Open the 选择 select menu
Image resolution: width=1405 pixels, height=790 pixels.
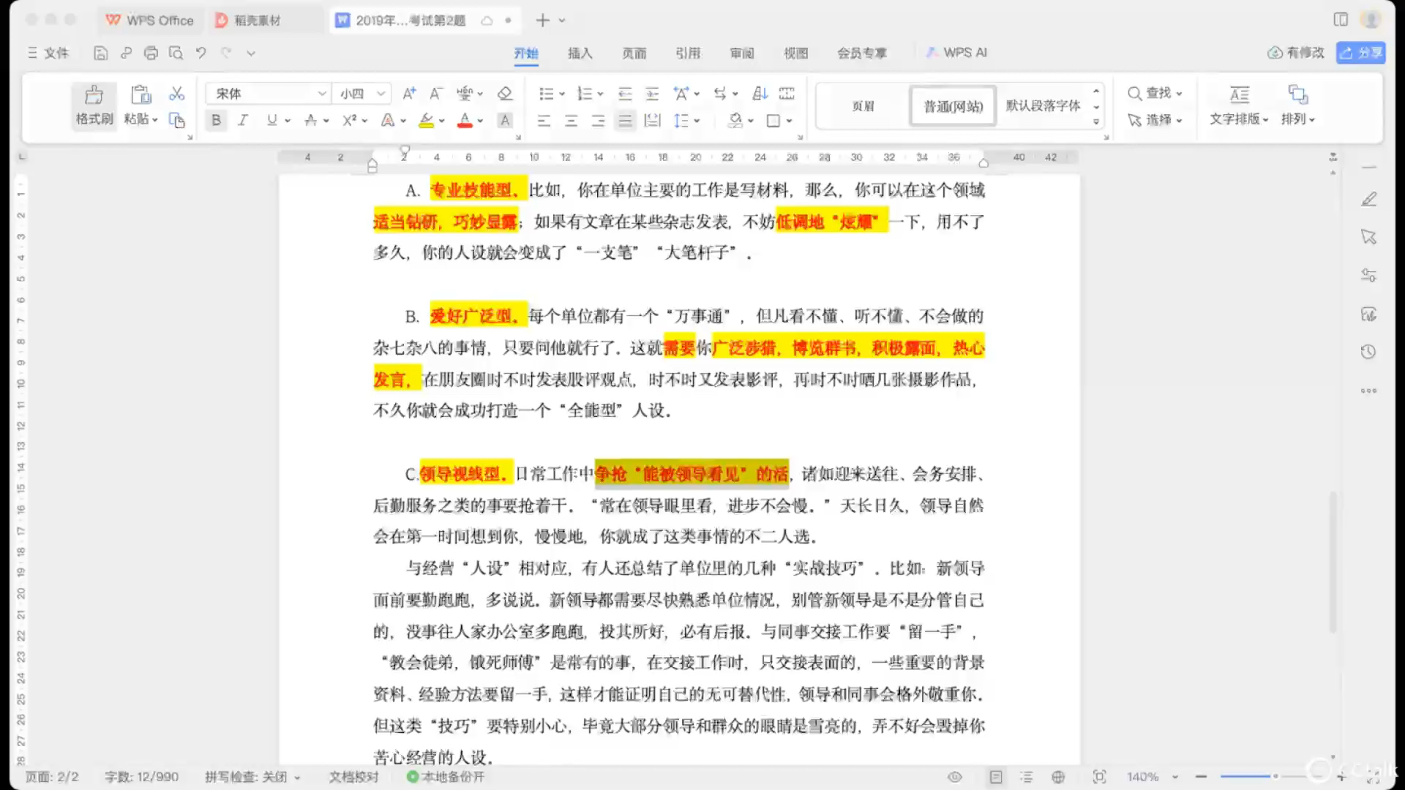[x=1155, y=120]
